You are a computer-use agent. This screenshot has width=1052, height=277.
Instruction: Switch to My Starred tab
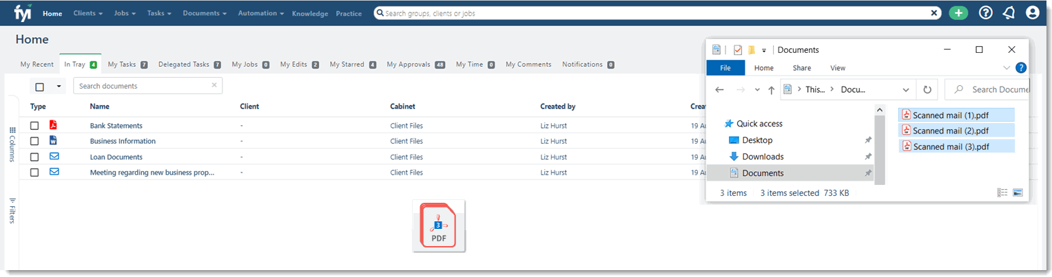pos(353,65)
